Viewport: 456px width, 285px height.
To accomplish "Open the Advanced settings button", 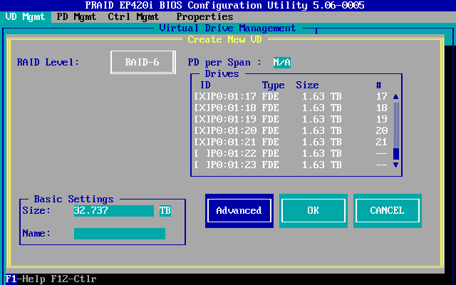I will pos(239,211).
